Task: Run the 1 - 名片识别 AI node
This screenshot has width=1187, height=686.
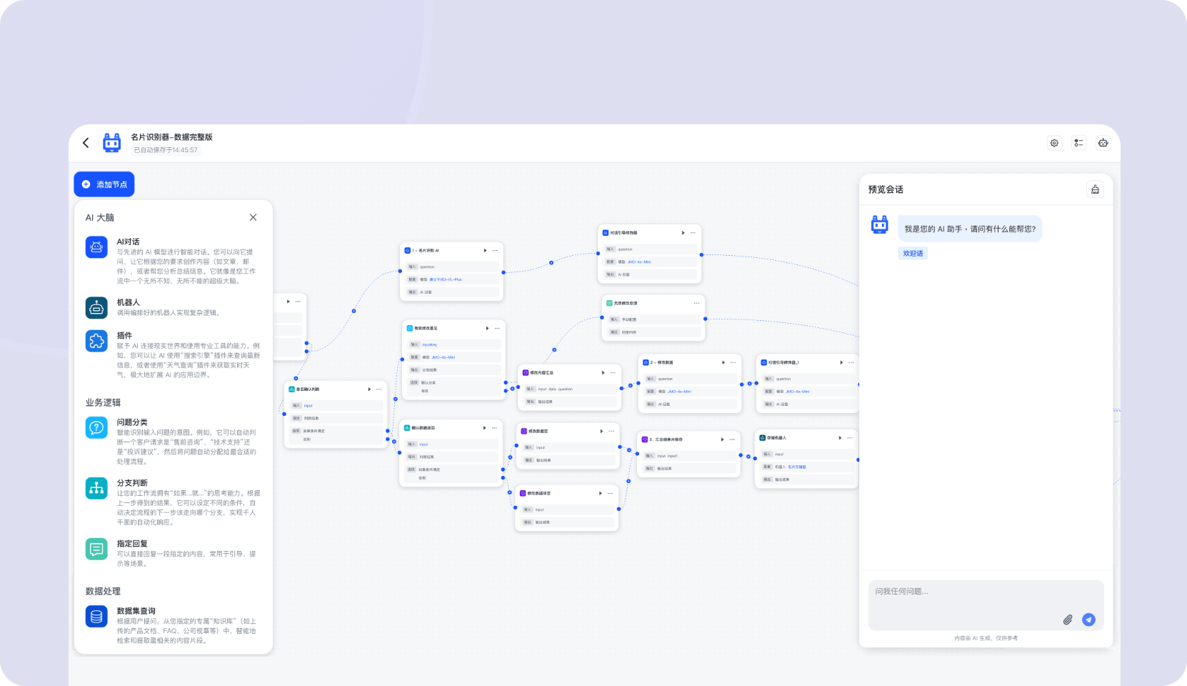Action: coord(485,251)
